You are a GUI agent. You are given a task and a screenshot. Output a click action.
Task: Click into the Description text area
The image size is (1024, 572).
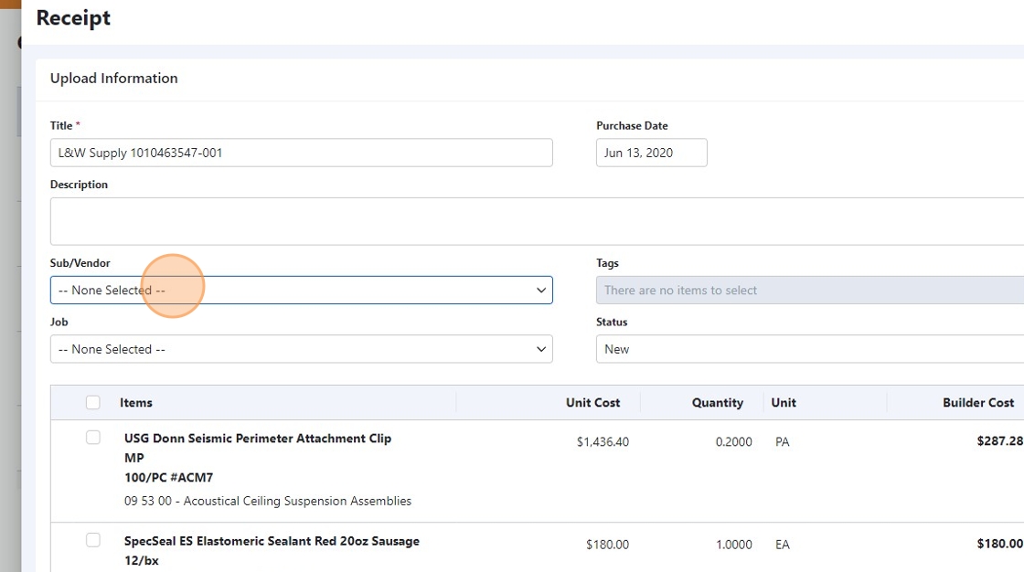(x=536, y=221)
